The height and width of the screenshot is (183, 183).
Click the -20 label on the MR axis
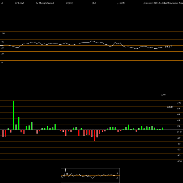[179, 138]
